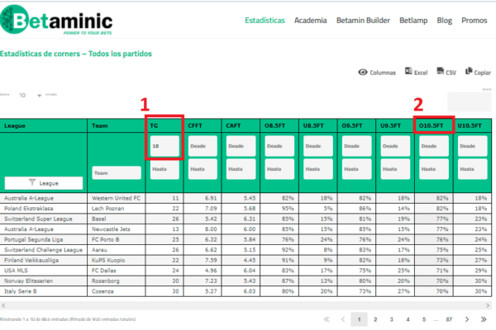
Task: Go to page 5
Action: pyautogui.click(x=424, y=319)
